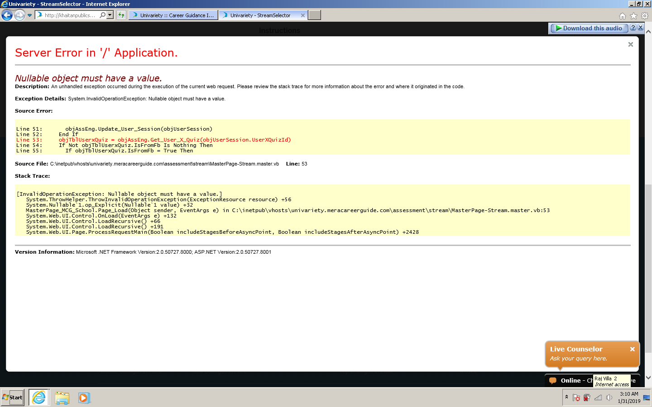This screenshot has height=407, width=652.
Task: Click the Show desktop monitor icon
Action: tap(647, 398)
